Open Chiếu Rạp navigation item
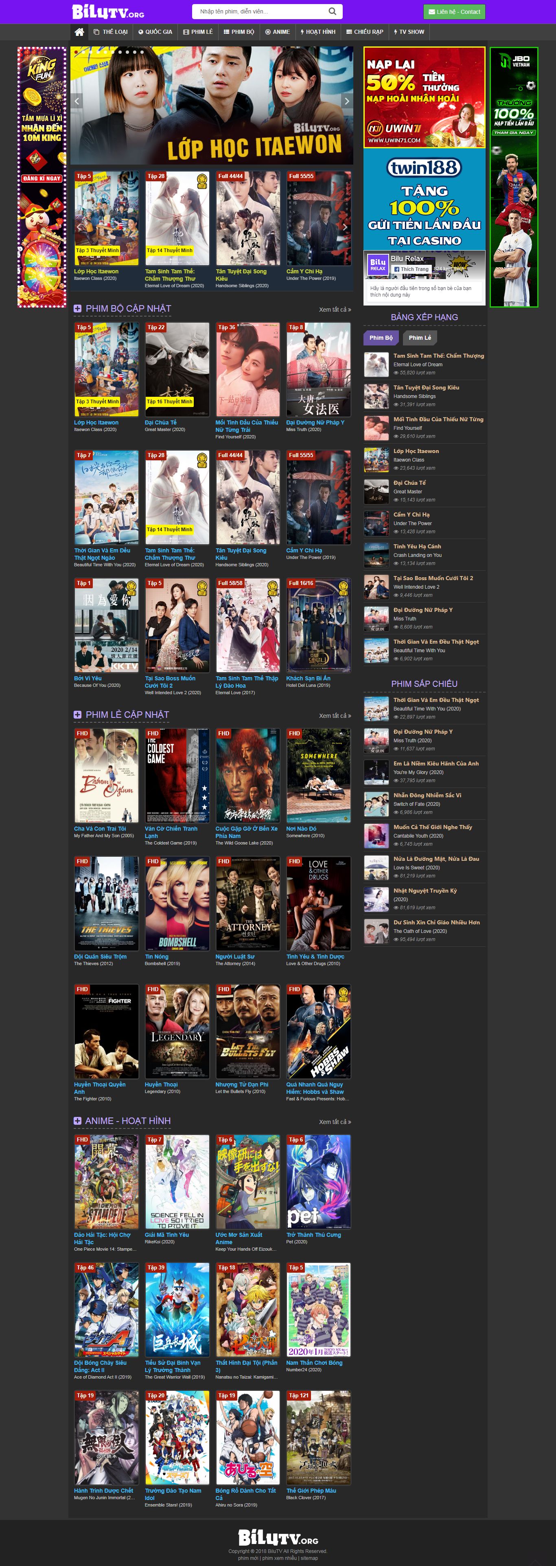Image resolution: width=556 pixels, height=1566 pixels. click(x=365, y=32)
